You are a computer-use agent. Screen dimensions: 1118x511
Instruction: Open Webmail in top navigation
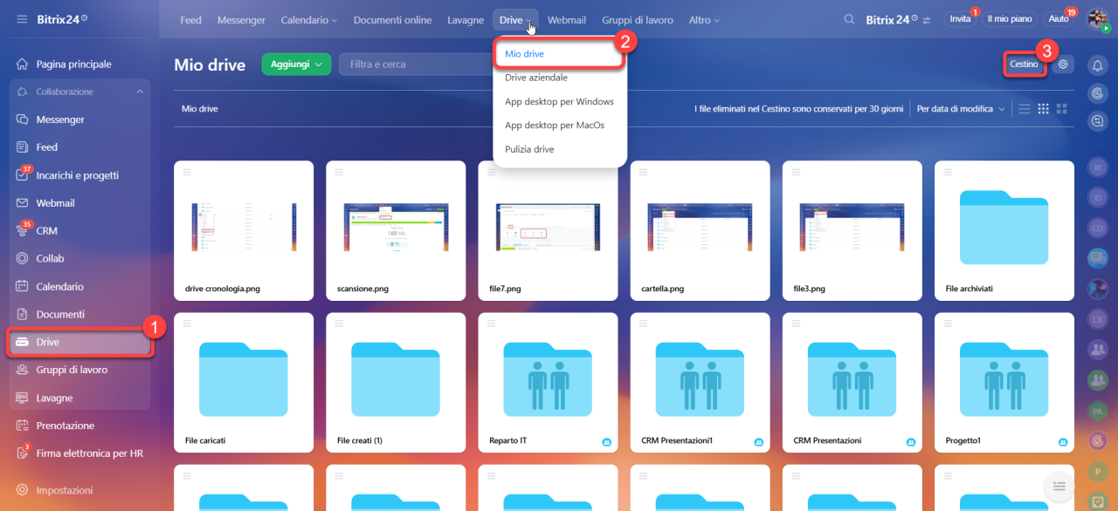tap(567, 20)
